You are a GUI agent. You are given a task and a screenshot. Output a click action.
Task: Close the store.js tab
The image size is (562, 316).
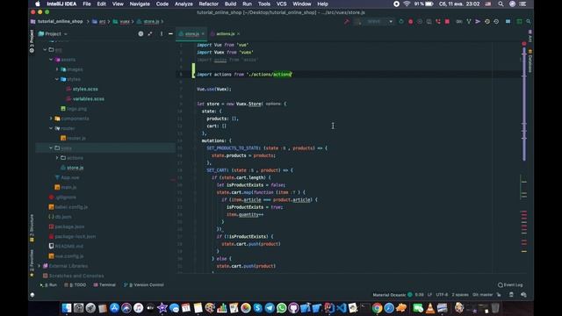[x=203, y=33]
